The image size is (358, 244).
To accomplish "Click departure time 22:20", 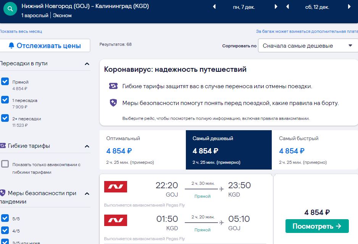I will pyautogui.click(x=167, y=185).
